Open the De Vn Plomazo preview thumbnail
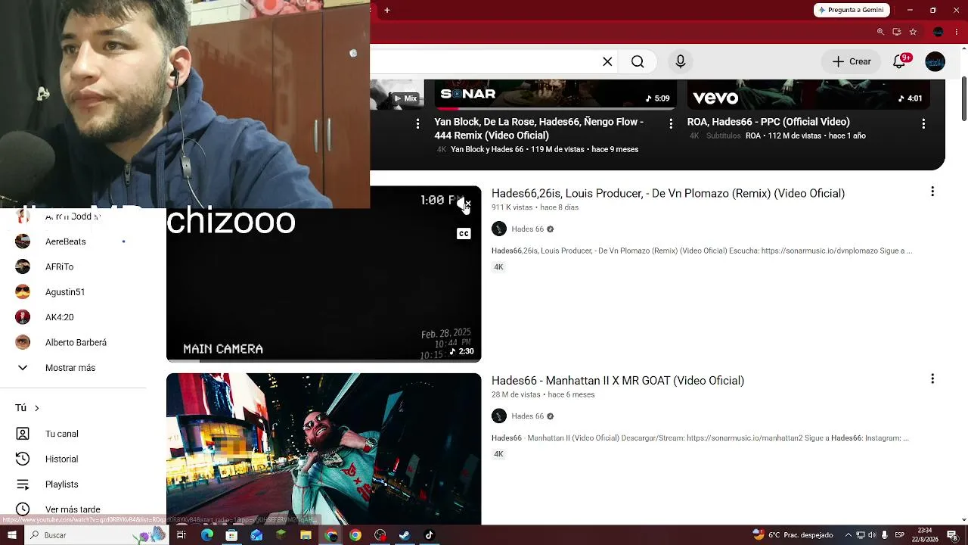This screenshot has width=968, height=545. 324,274
